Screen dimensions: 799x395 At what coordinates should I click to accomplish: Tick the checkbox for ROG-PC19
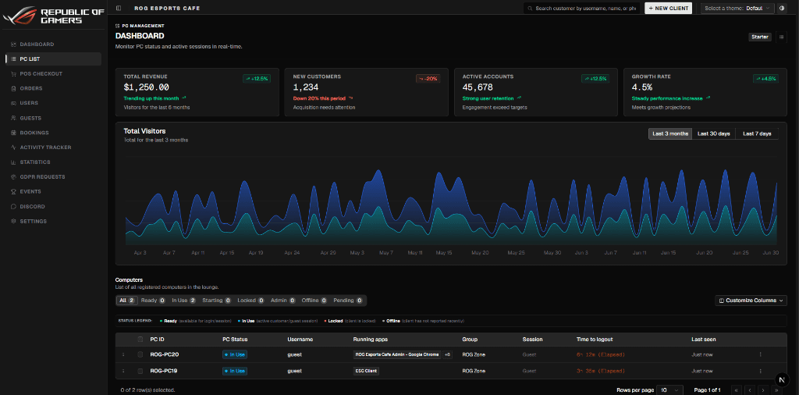coord(140,371)
